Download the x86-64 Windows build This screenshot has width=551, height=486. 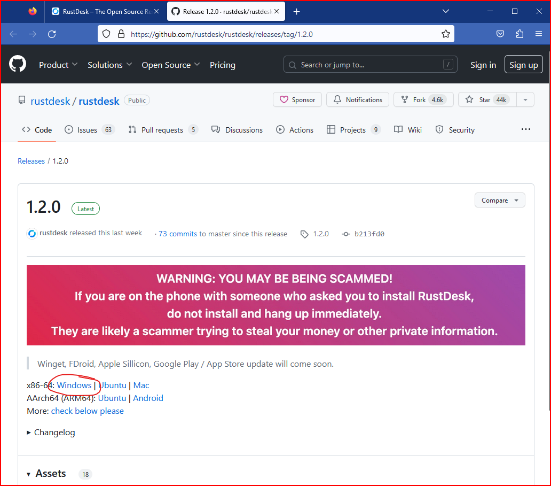point(74,385)
